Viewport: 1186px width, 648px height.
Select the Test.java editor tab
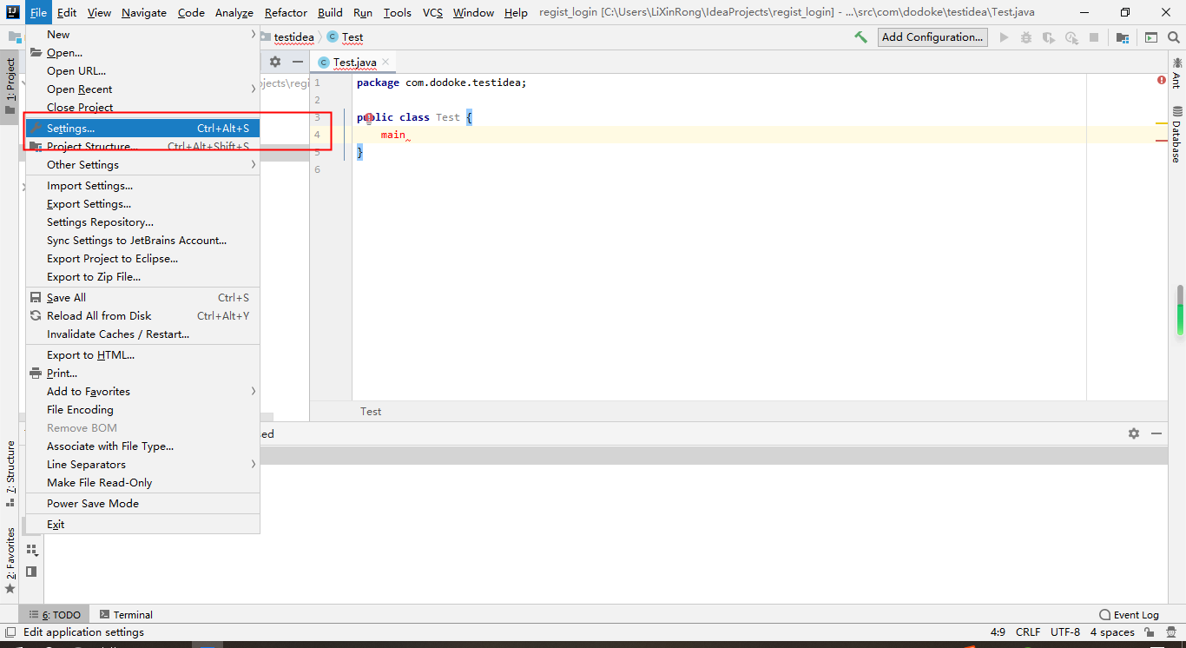[x=355, y=62]
